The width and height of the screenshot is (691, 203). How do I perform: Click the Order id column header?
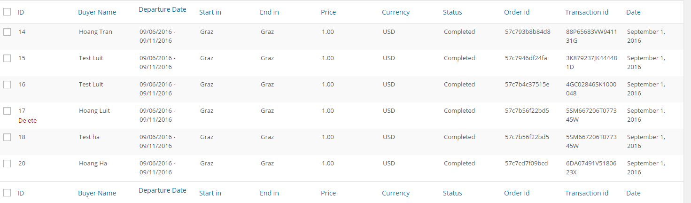click(x=517, y=12)
